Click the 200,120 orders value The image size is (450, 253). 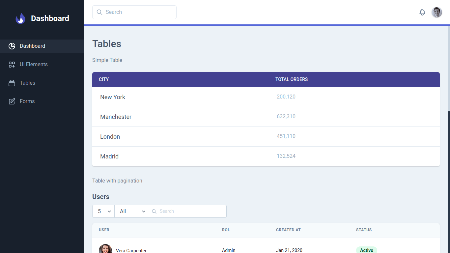coord(286,97)
